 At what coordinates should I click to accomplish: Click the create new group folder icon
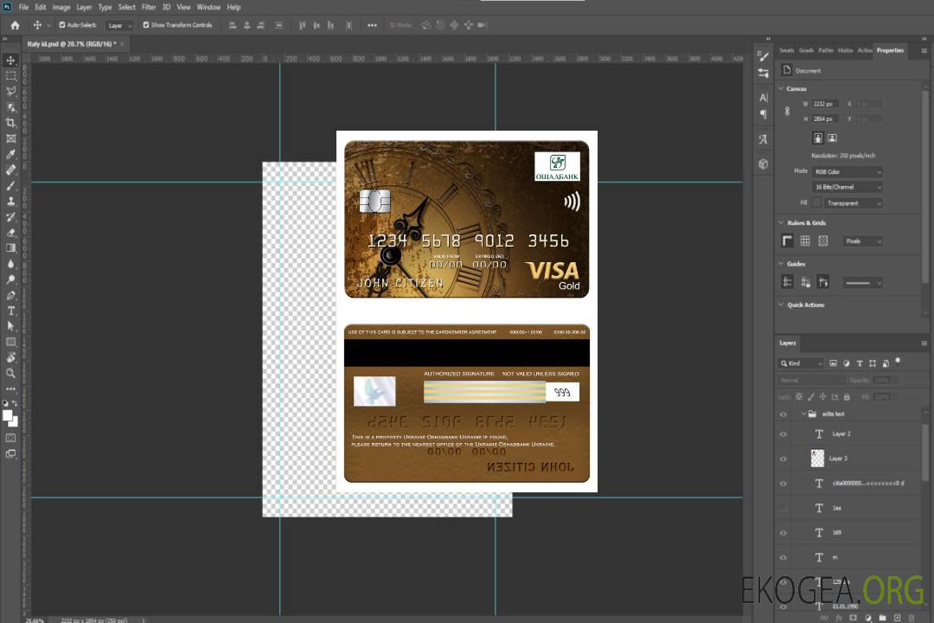882,618
